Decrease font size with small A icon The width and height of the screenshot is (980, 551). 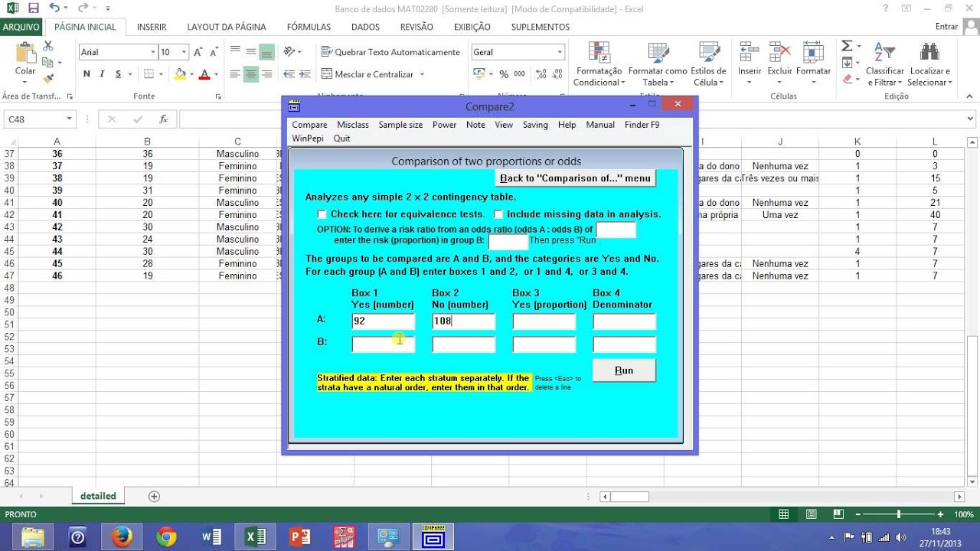point(213,52)
